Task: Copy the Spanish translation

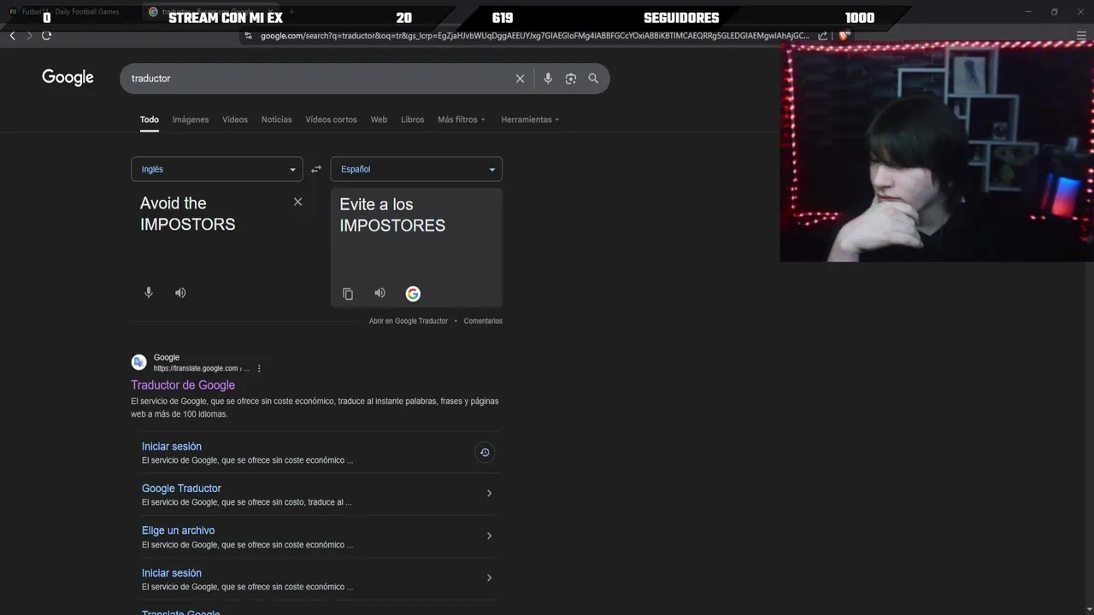Action: click(348, 294)
